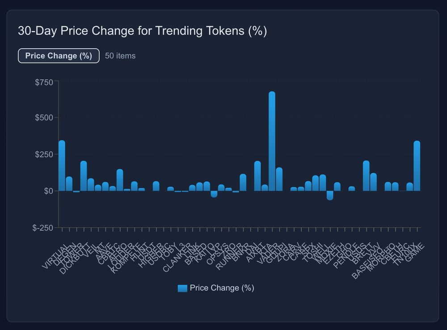
Task: Click the 30-Day Price Change chart title
Action: [142, 31]
